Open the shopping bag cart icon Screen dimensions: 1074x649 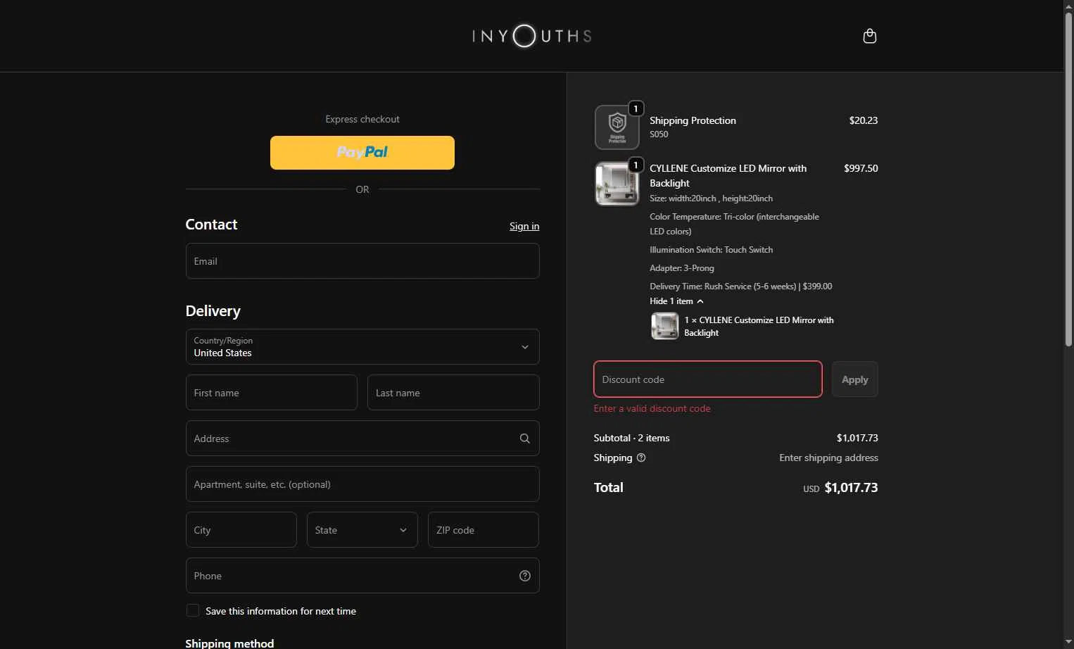[869, 36]
